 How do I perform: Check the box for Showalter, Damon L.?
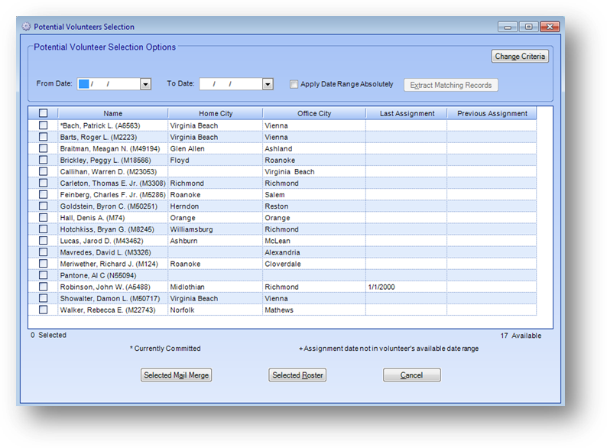[x=43, y=298]
